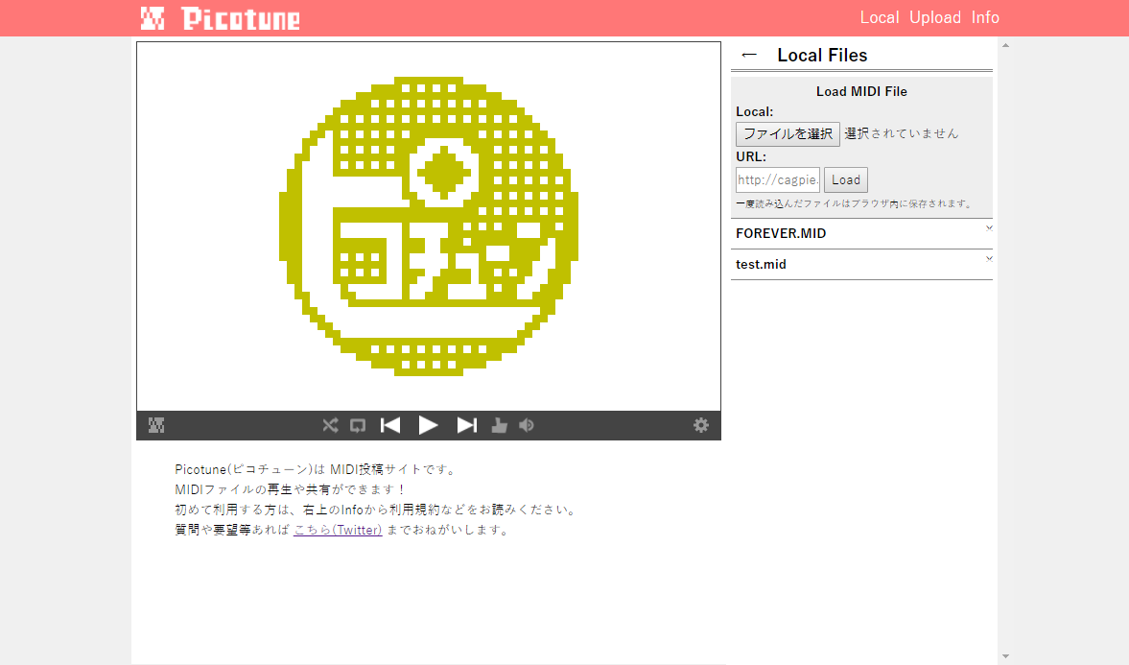Open the こちら(Twitter) link
The image size is (1129, 665).
tap(338, 531)
